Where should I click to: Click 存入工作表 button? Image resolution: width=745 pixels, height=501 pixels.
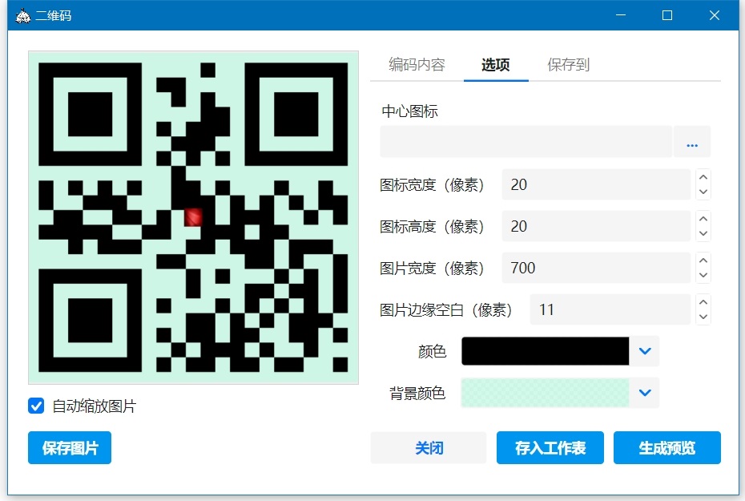(550, 448)
